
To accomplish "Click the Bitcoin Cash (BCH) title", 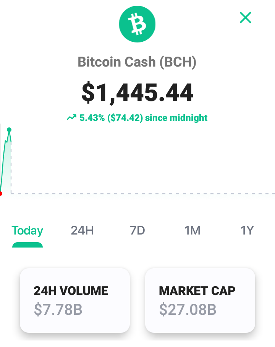I will (137, 62).
